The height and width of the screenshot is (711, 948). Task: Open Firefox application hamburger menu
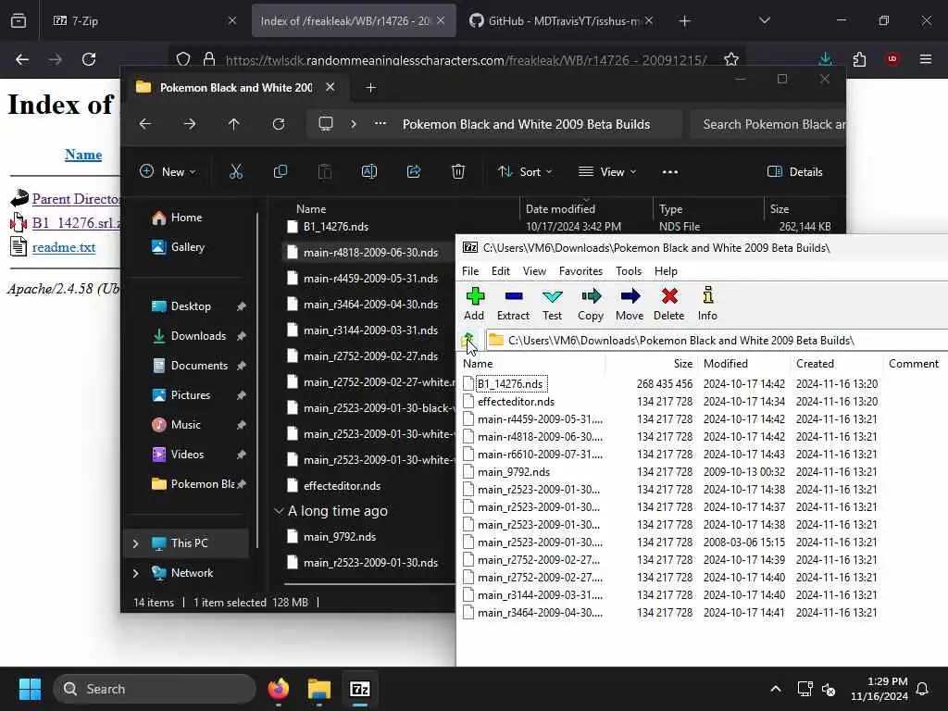pos(926,59)
